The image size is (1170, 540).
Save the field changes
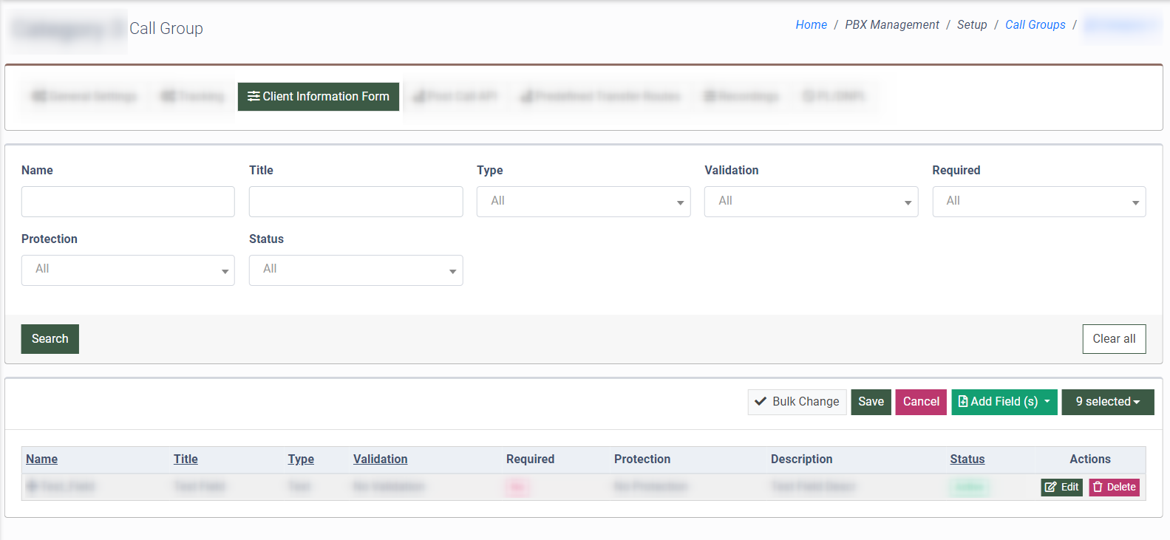[871, 402]
